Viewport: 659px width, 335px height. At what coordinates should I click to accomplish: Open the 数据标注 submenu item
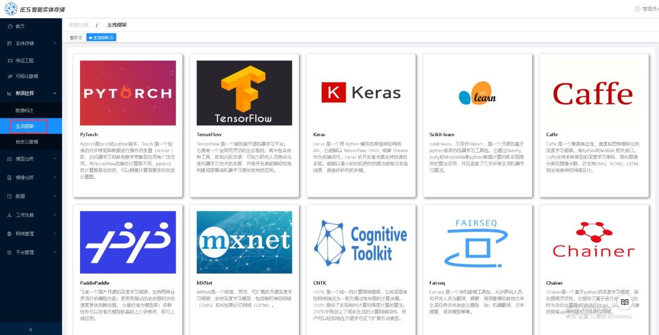[24, 111]
